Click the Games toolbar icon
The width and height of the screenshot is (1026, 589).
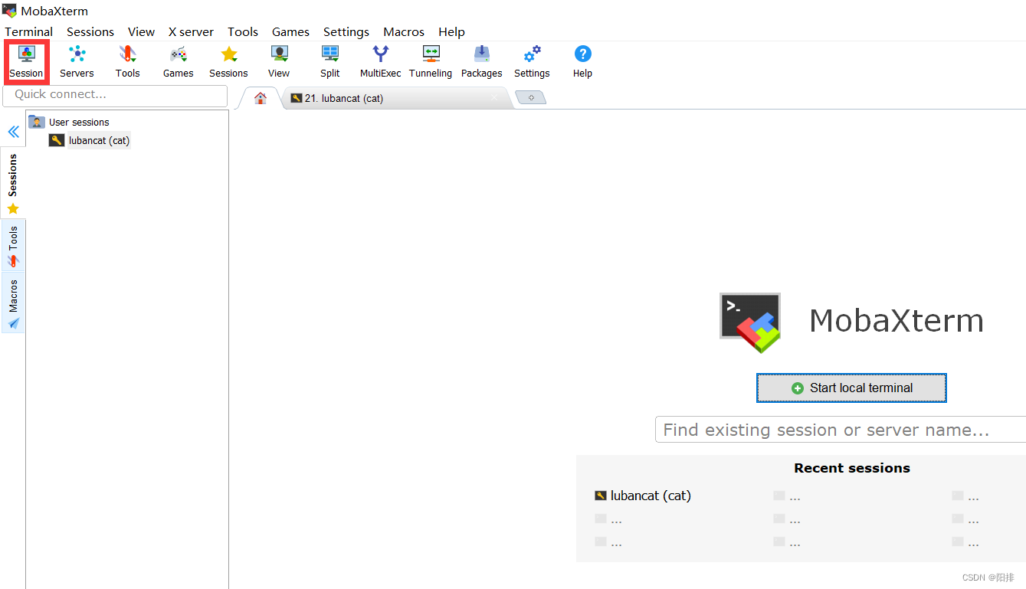point(178,62)
